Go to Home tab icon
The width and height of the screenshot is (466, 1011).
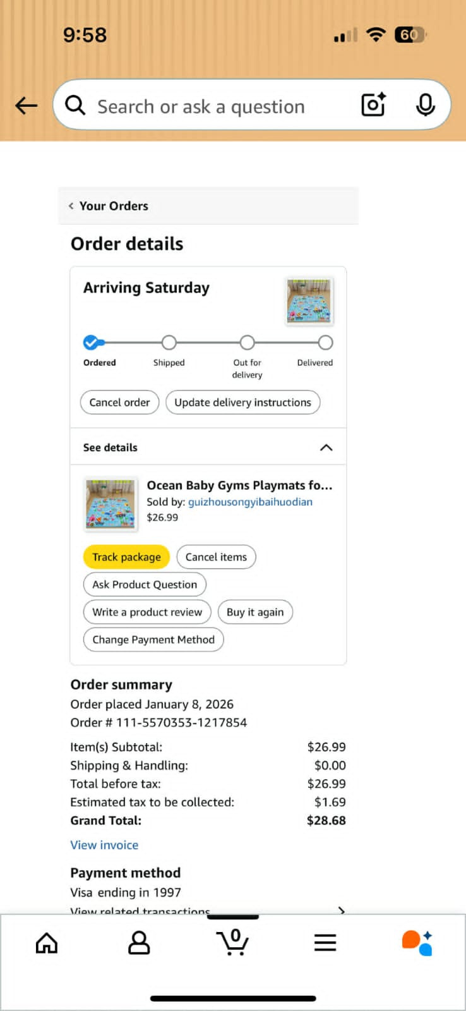(x=47, y=943)
